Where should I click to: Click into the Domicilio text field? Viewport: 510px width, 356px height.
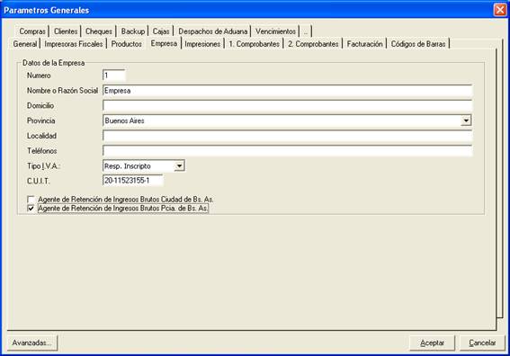pyautogui.click(x=287, y=106)
